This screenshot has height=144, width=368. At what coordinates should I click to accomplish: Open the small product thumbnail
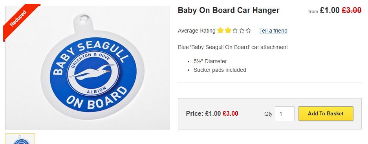20,139
